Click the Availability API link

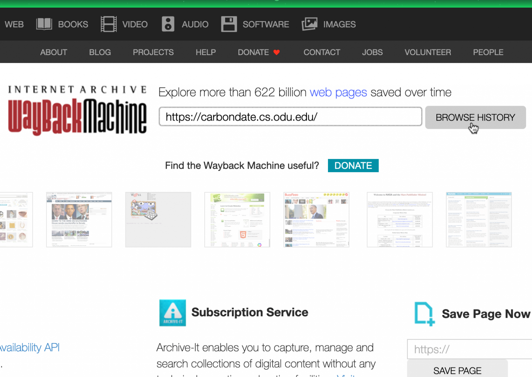click(x=29, y=348)
